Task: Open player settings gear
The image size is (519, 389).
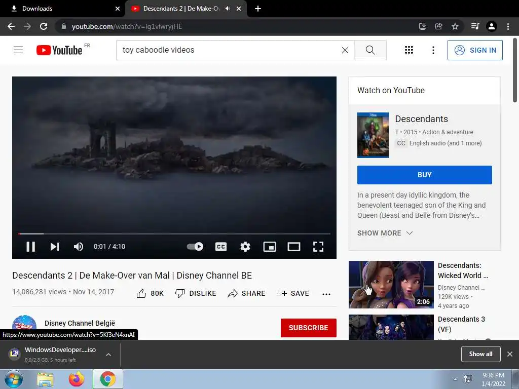Action: click(245, 247)
